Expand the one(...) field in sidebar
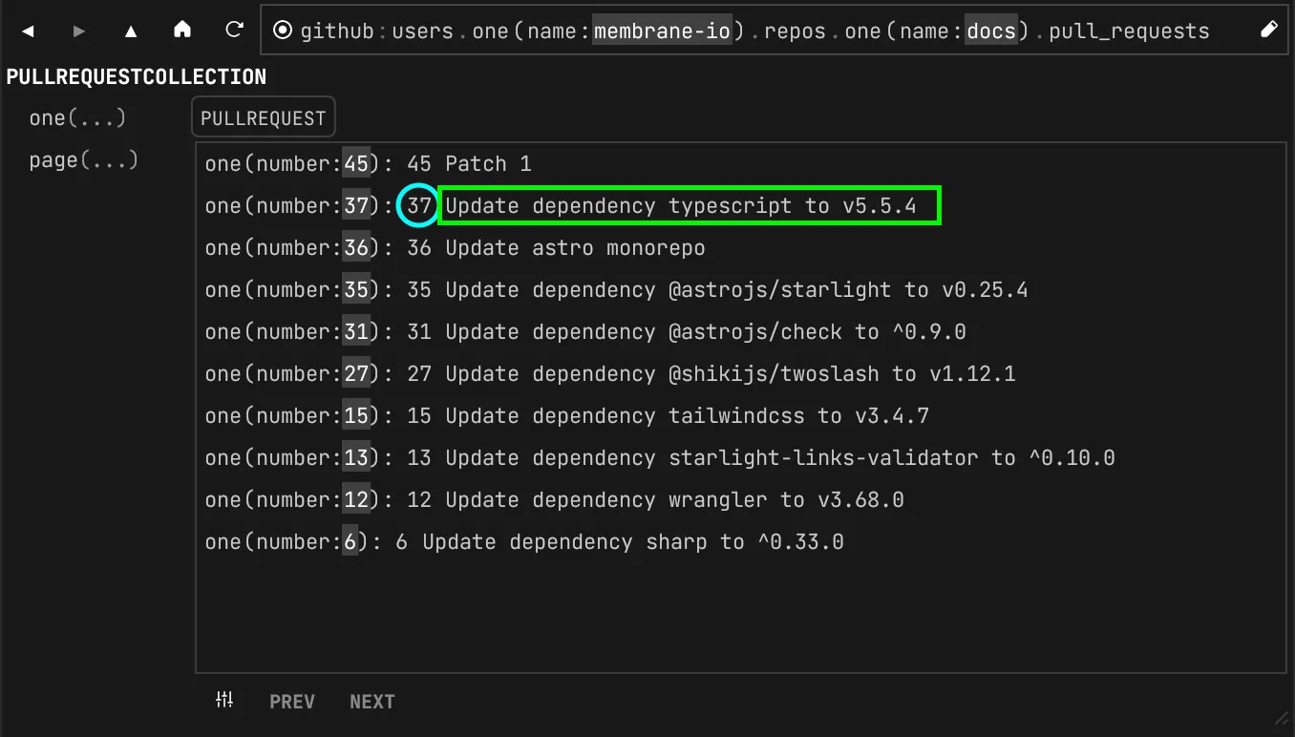Image resolution: width=1295 pixels, height=737 pixels. [x=77, y=118]
